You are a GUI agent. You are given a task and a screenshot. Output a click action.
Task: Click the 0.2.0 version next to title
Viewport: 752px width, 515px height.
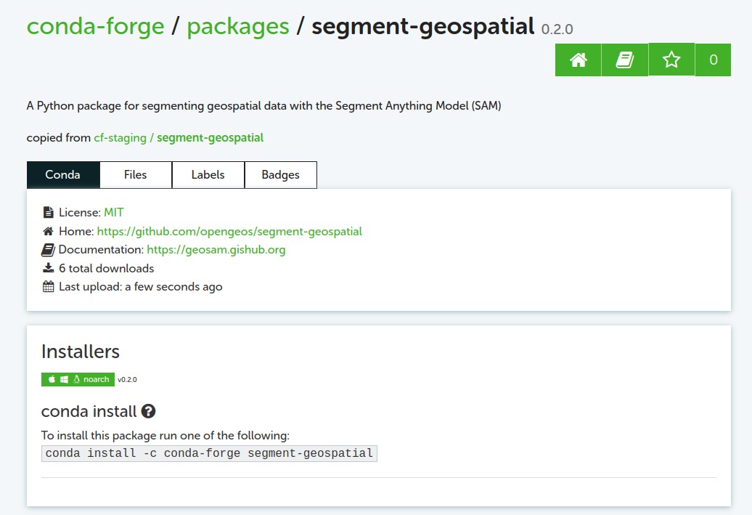click(x=557, y=29)
